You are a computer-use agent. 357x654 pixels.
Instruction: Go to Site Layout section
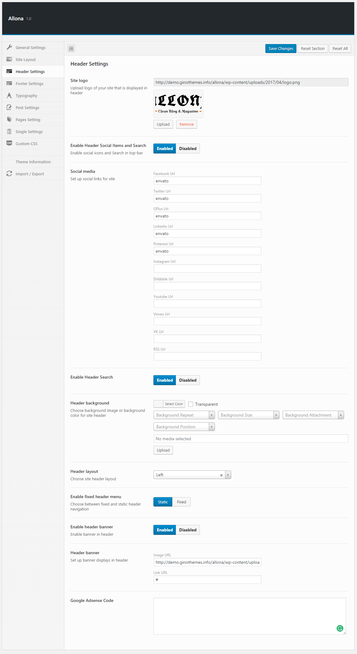coord(26,59)
